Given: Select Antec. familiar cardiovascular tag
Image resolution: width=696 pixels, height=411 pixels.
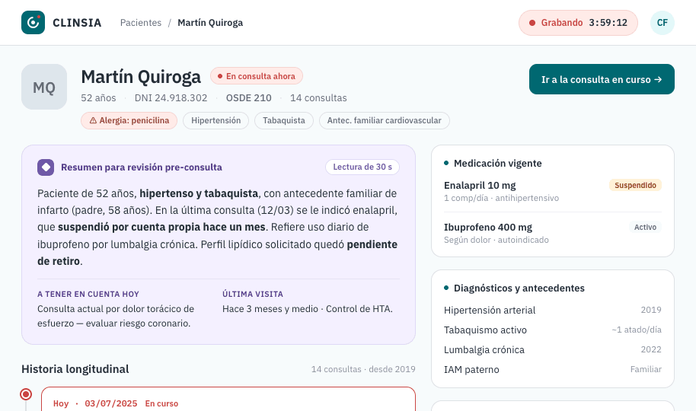Looking at the screenshot, I should 384,121.
